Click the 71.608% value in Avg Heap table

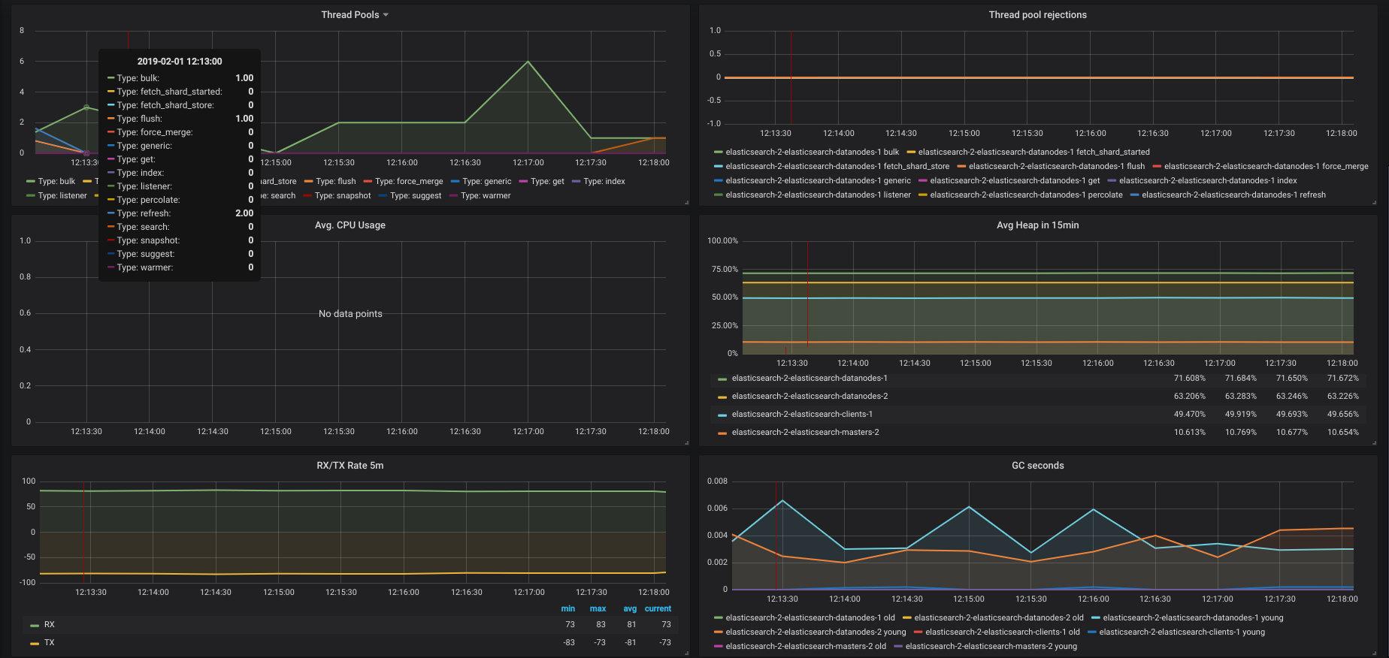(1189, 378)
